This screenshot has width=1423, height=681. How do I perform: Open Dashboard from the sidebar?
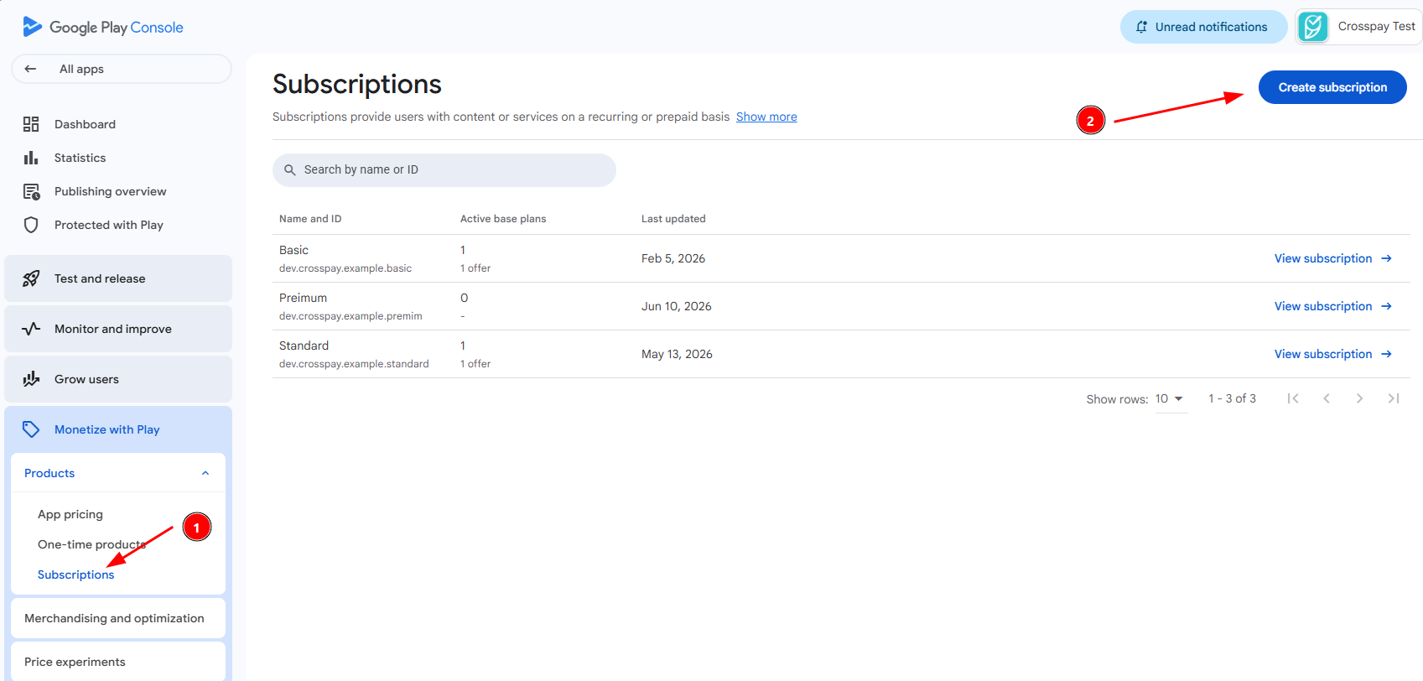tap(85, 124)
